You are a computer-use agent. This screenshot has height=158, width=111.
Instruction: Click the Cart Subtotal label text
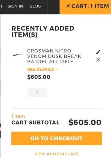35,123
